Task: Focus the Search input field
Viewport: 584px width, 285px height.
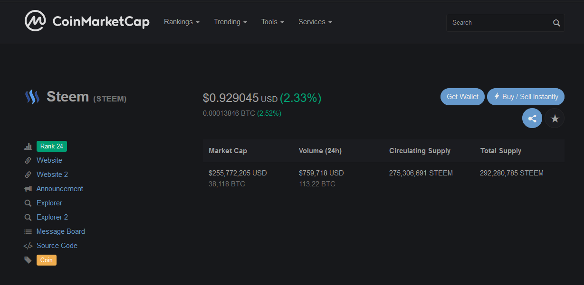Action: 505,23
